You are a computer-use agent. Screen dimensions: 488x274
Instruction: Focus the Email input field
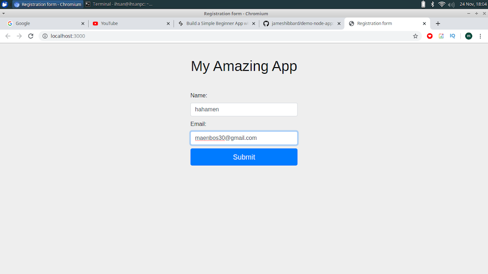(244, 138)
